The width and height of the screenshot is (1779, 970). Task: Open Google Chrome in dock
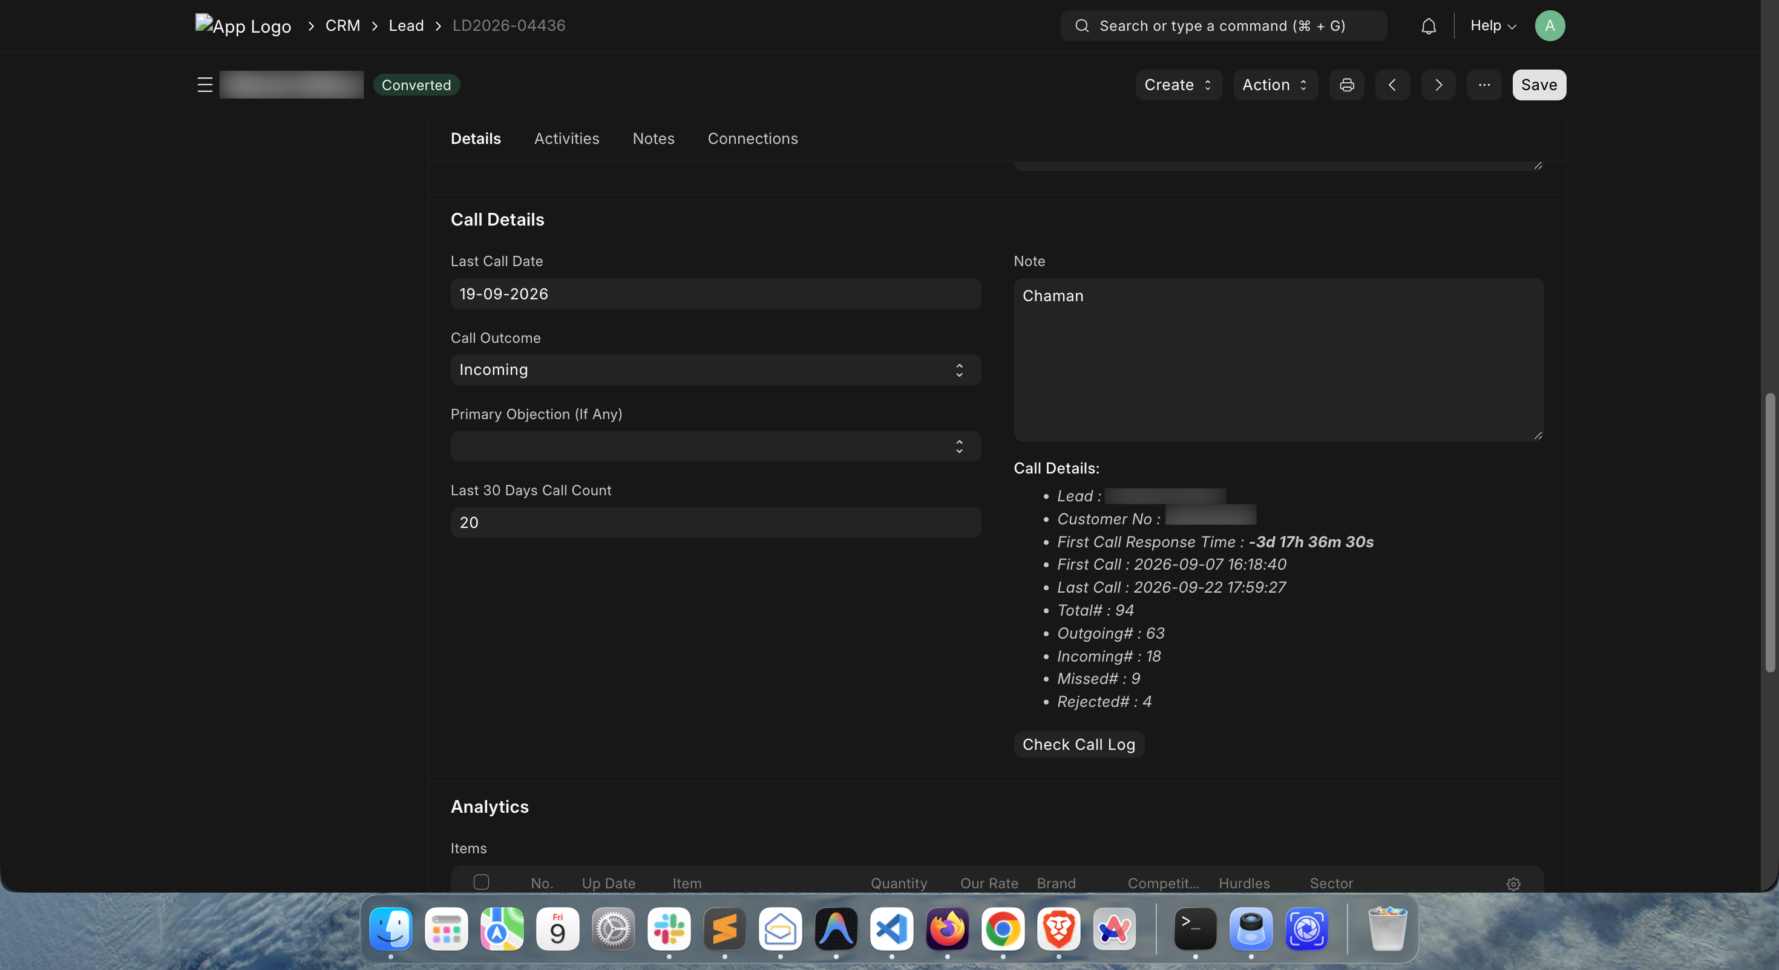pyautogui.click(x=1002, y=929)
